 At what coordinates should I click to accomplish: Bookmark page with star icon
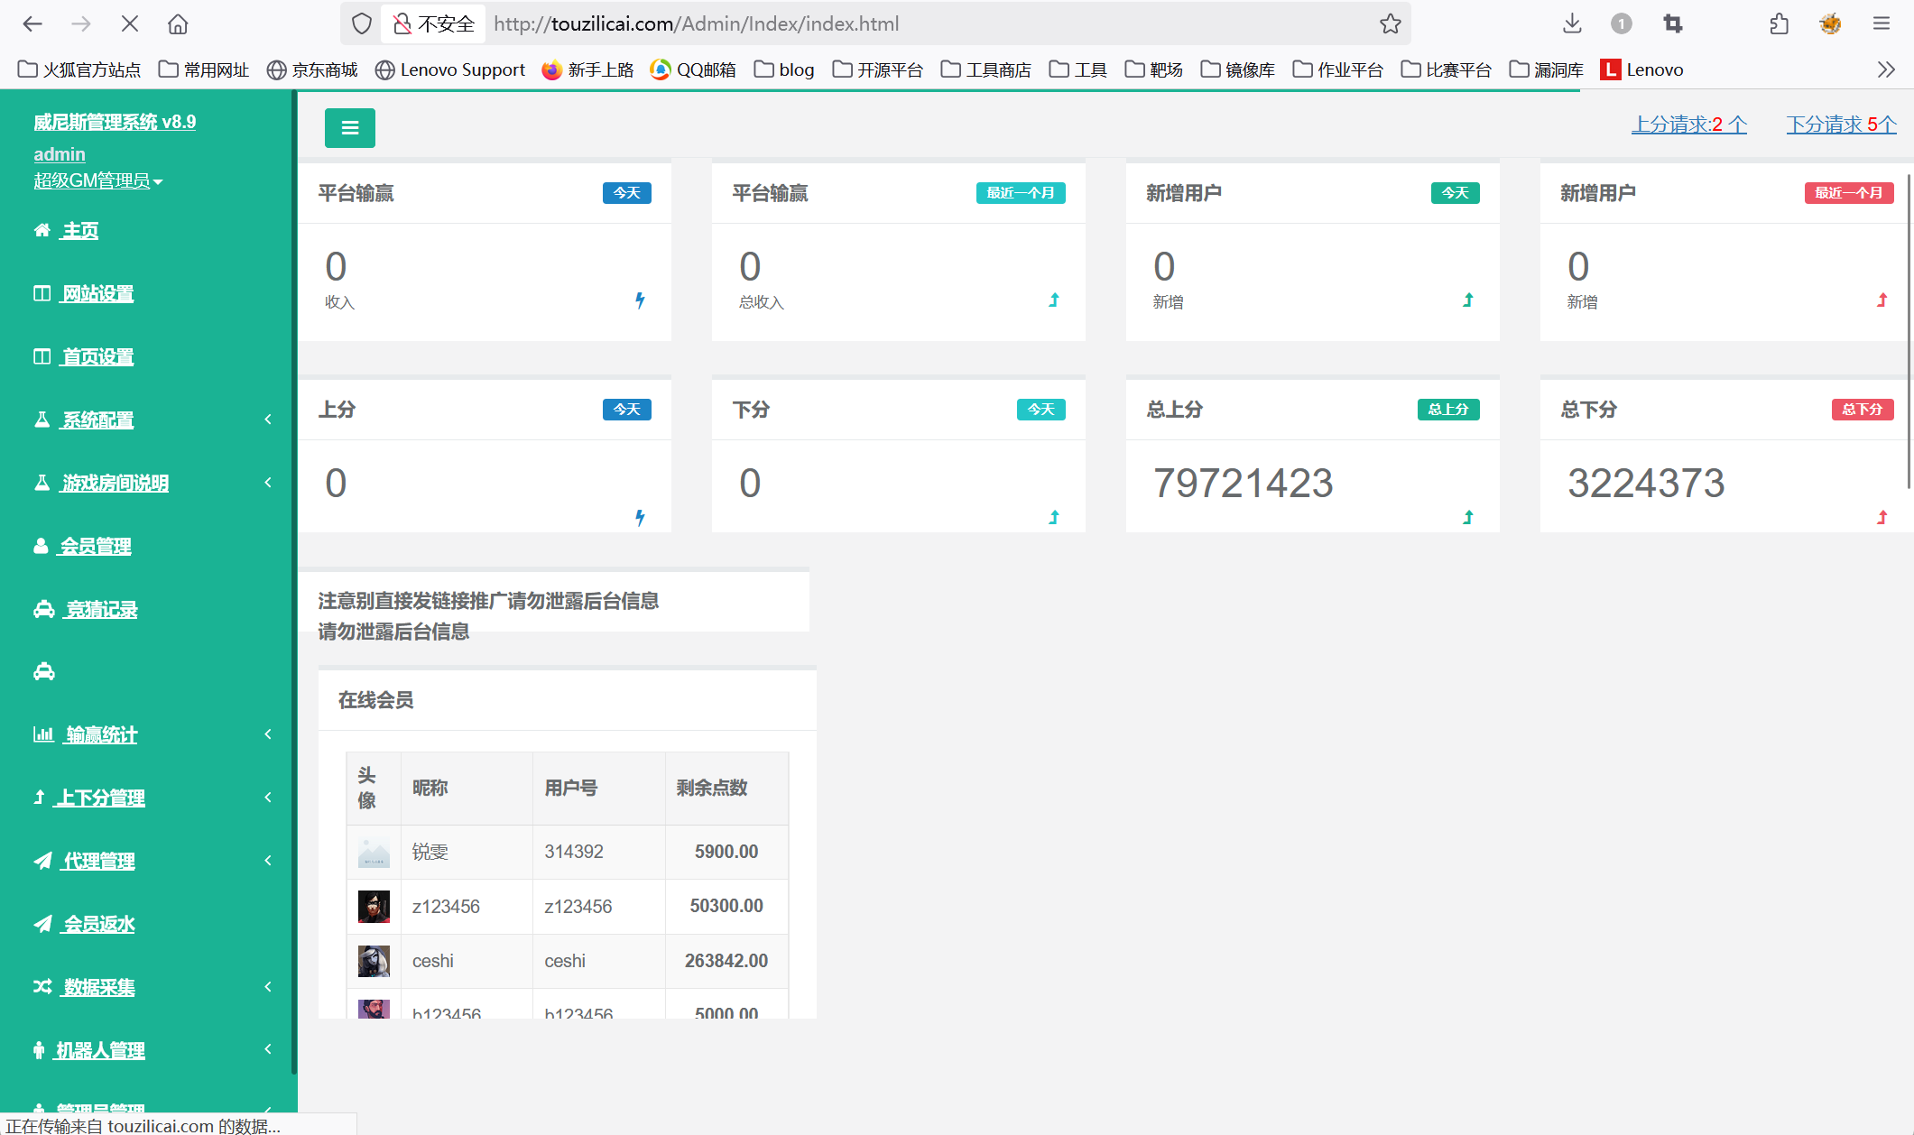click(x=1390, y=24)
